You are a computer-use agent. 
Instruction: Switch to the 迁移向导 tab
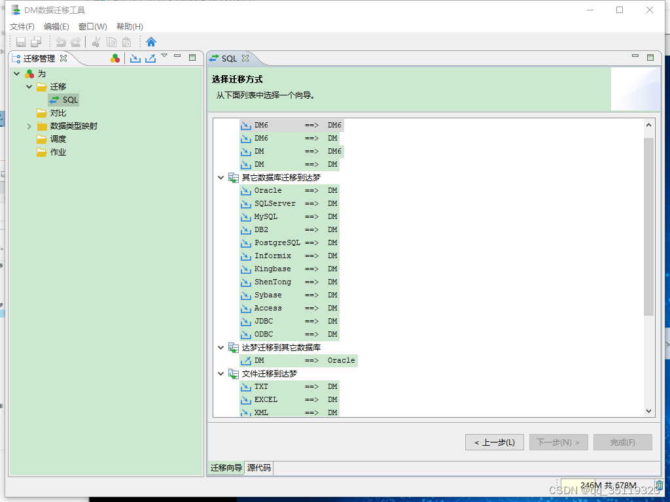click(x=226, y=468)
